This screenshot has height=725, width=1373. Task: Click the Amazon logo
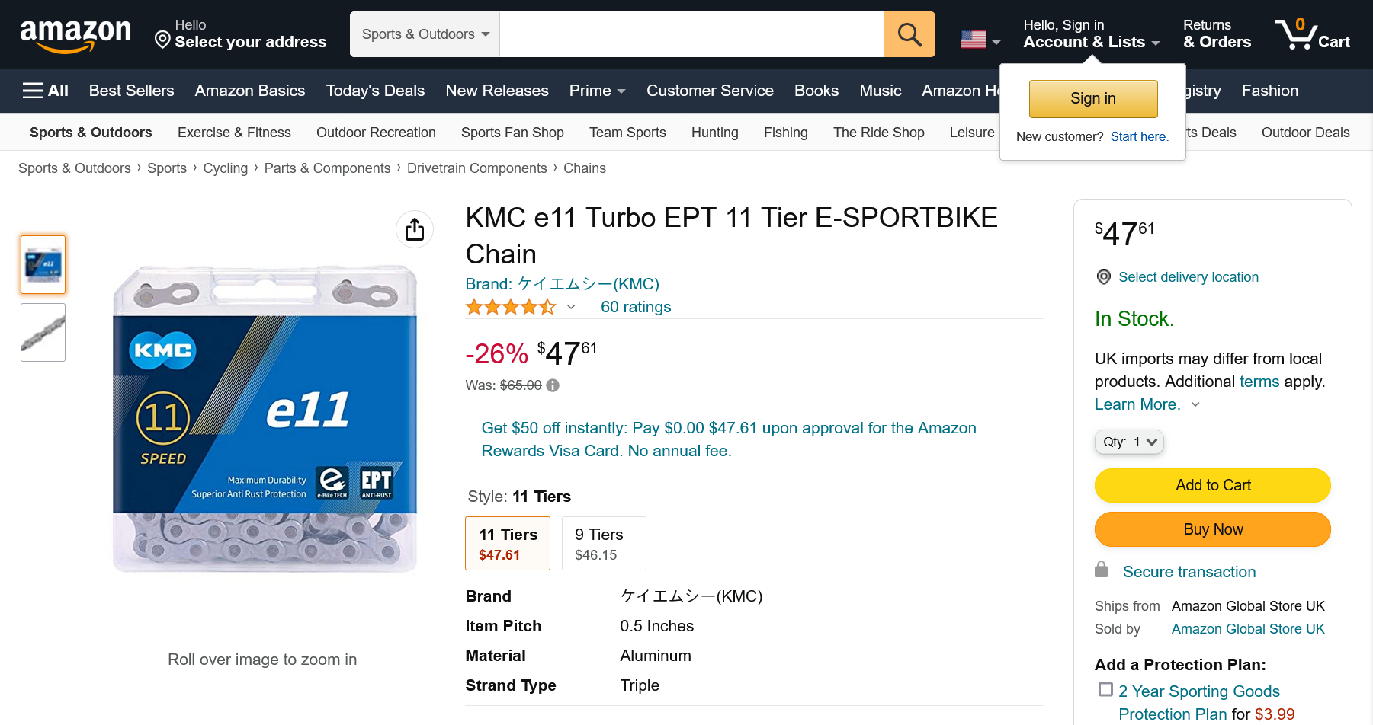75,35
